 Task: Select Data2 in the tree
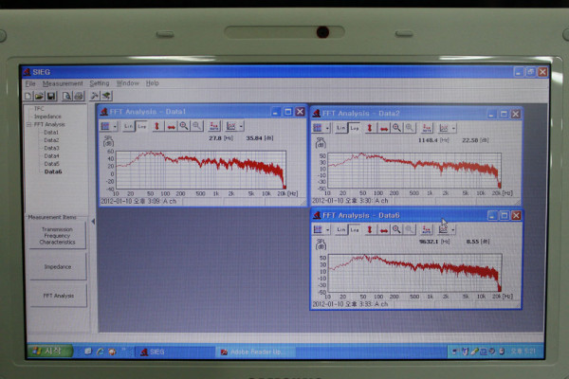pyautogui.click(x=51, y=140)
